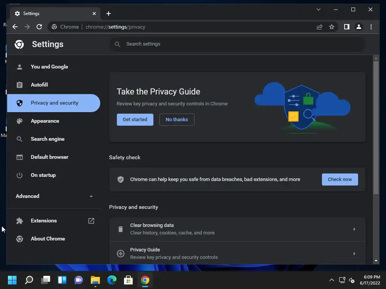The image size is (386, 289).
Task: Open network status tray icon
Action: [x=342, y=280]
